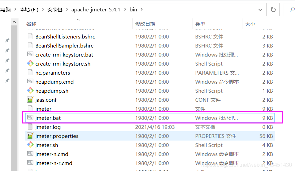Select the file named heapdump.cmd
The width and height of the screenshot is (295, 171).
tap(54, 82)
